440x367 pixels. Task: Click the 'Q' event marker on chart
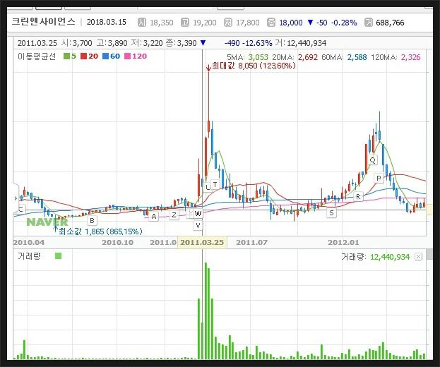click(373, 160)
